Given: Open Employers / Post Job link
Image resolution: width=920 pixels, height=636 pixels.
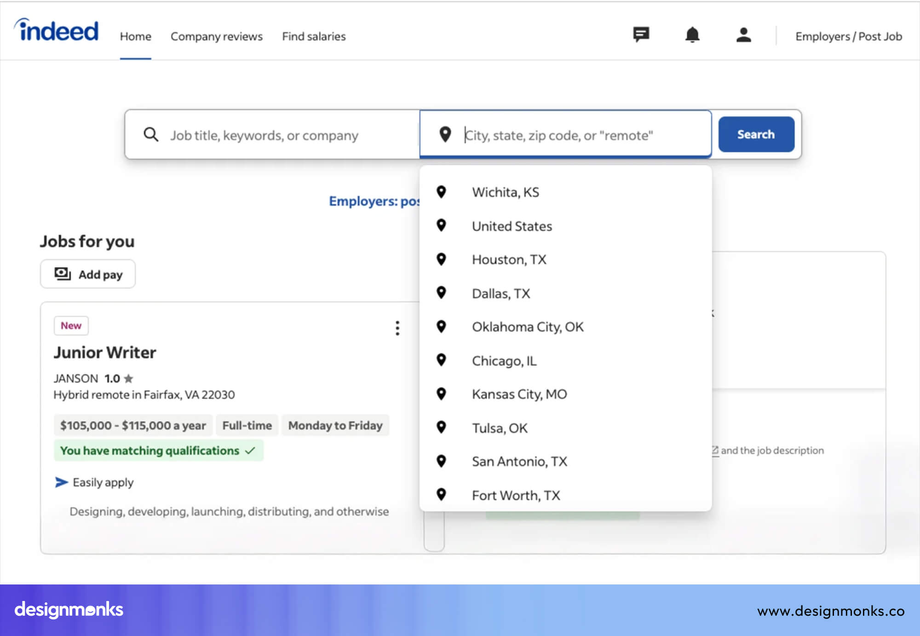Looking at the screenshot, I should 849,36.
